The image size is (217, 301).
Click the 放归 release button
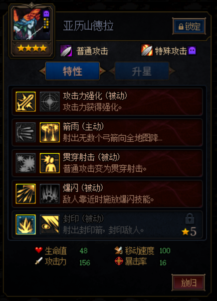(x=188, y=282)
